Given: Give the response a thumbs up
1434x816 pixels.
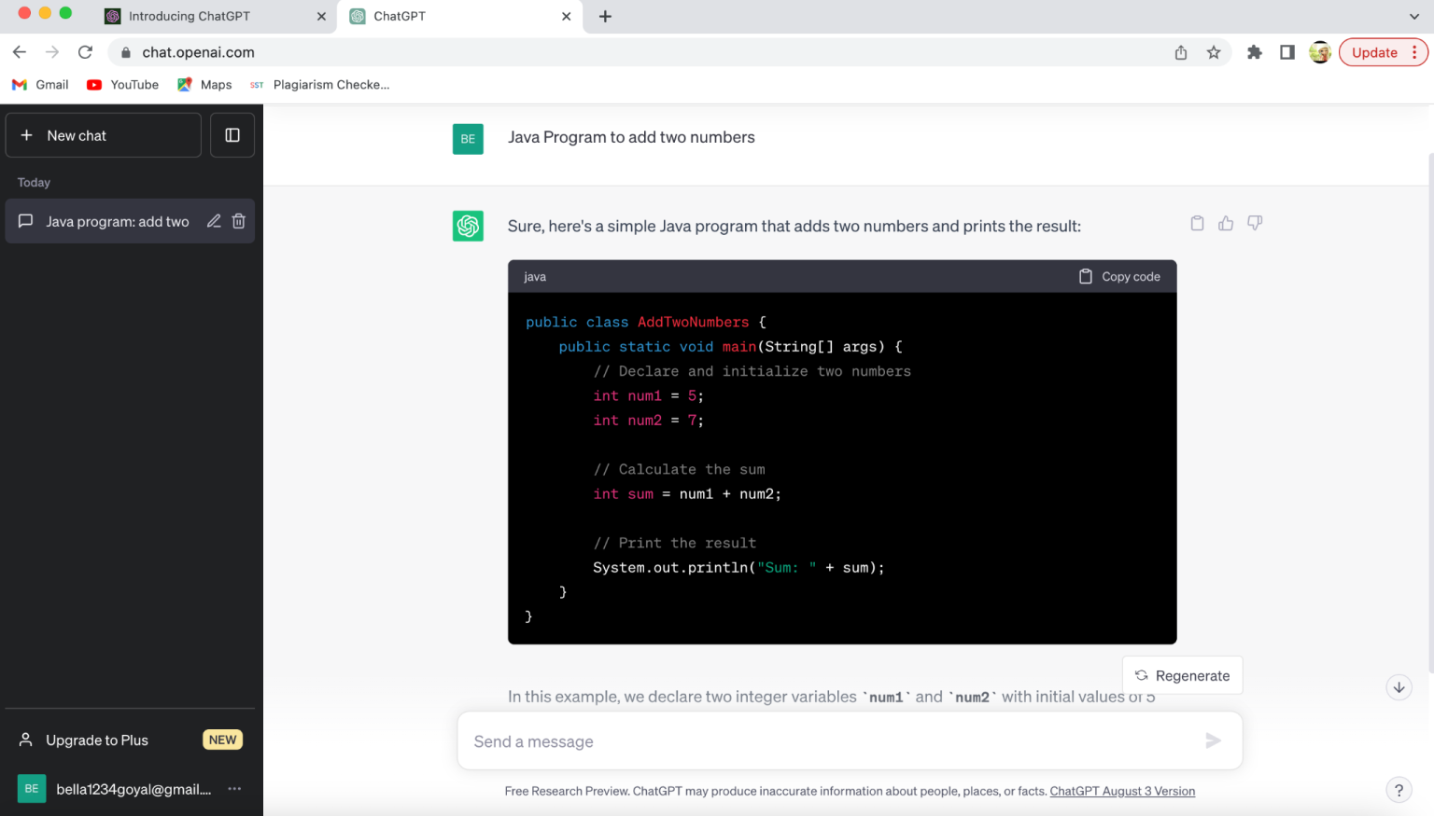Looking at the screenshot, I should click(x=1226, y=223).
